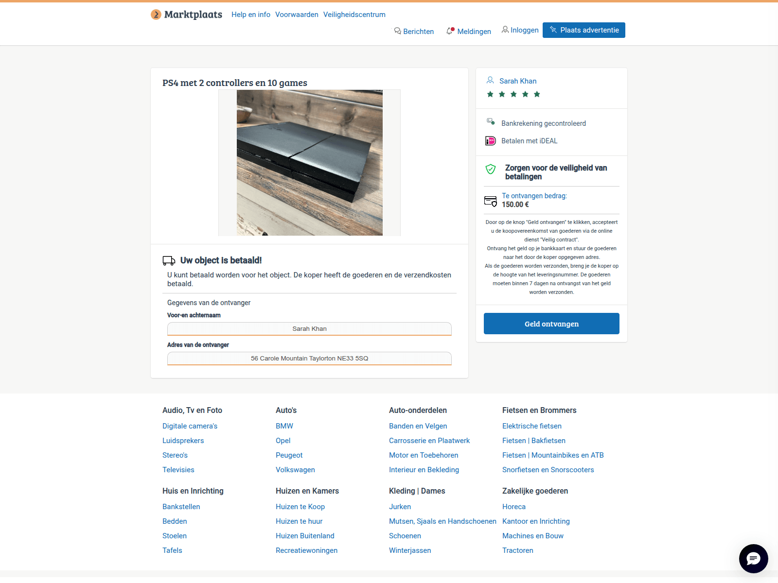Click the Marktplaats logo icon
The width and height of the screenshot is (778, 583).
(x=156, y=15)
